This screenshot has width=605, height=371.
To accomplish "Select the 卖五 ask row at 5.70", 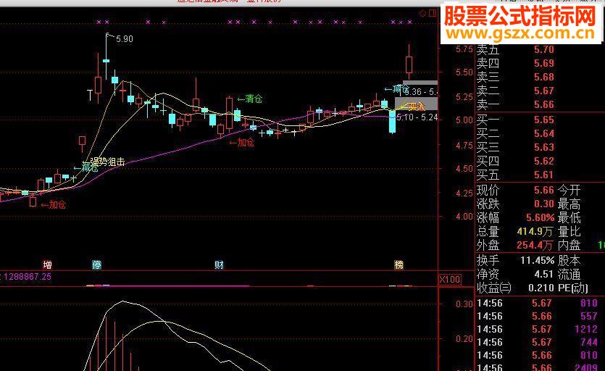I will (x=515, y=49).
